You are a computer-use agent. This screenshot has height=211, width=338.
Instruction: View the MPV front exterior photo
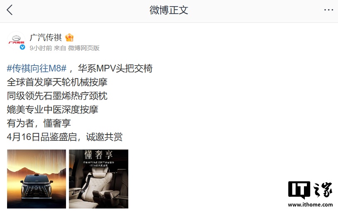click(x=37, y=179)
